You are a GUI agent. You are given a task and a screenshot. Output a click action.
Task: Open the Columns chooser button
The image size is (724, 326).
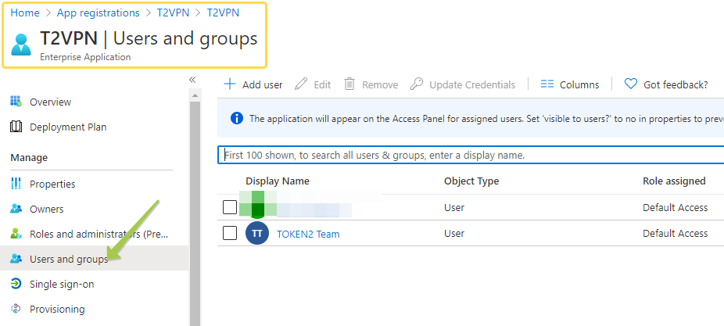[570, 84]
